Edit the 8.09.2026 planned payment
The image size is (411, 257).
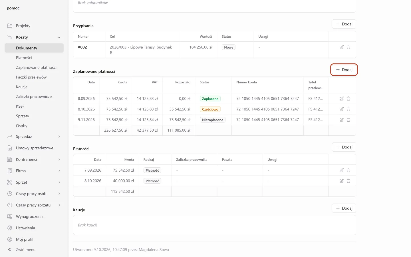coord(341,99)
